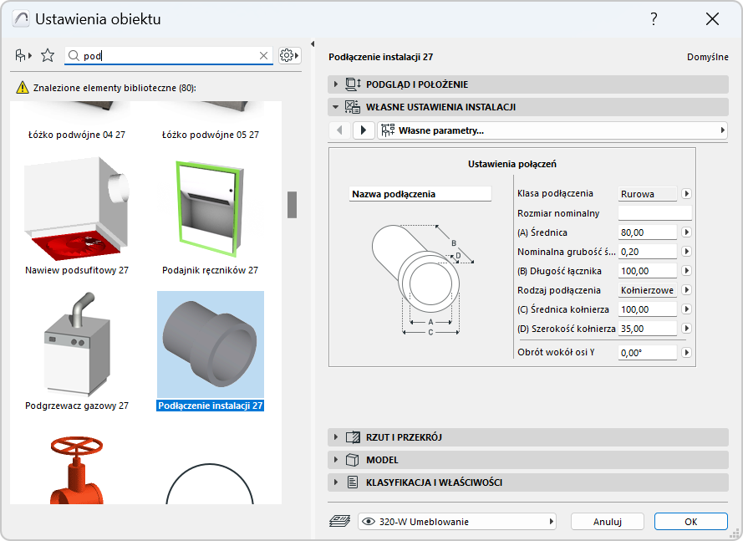Expand the Klasyfikacja i właściwości section
The image size is (743, 541).
click(335, 482)
